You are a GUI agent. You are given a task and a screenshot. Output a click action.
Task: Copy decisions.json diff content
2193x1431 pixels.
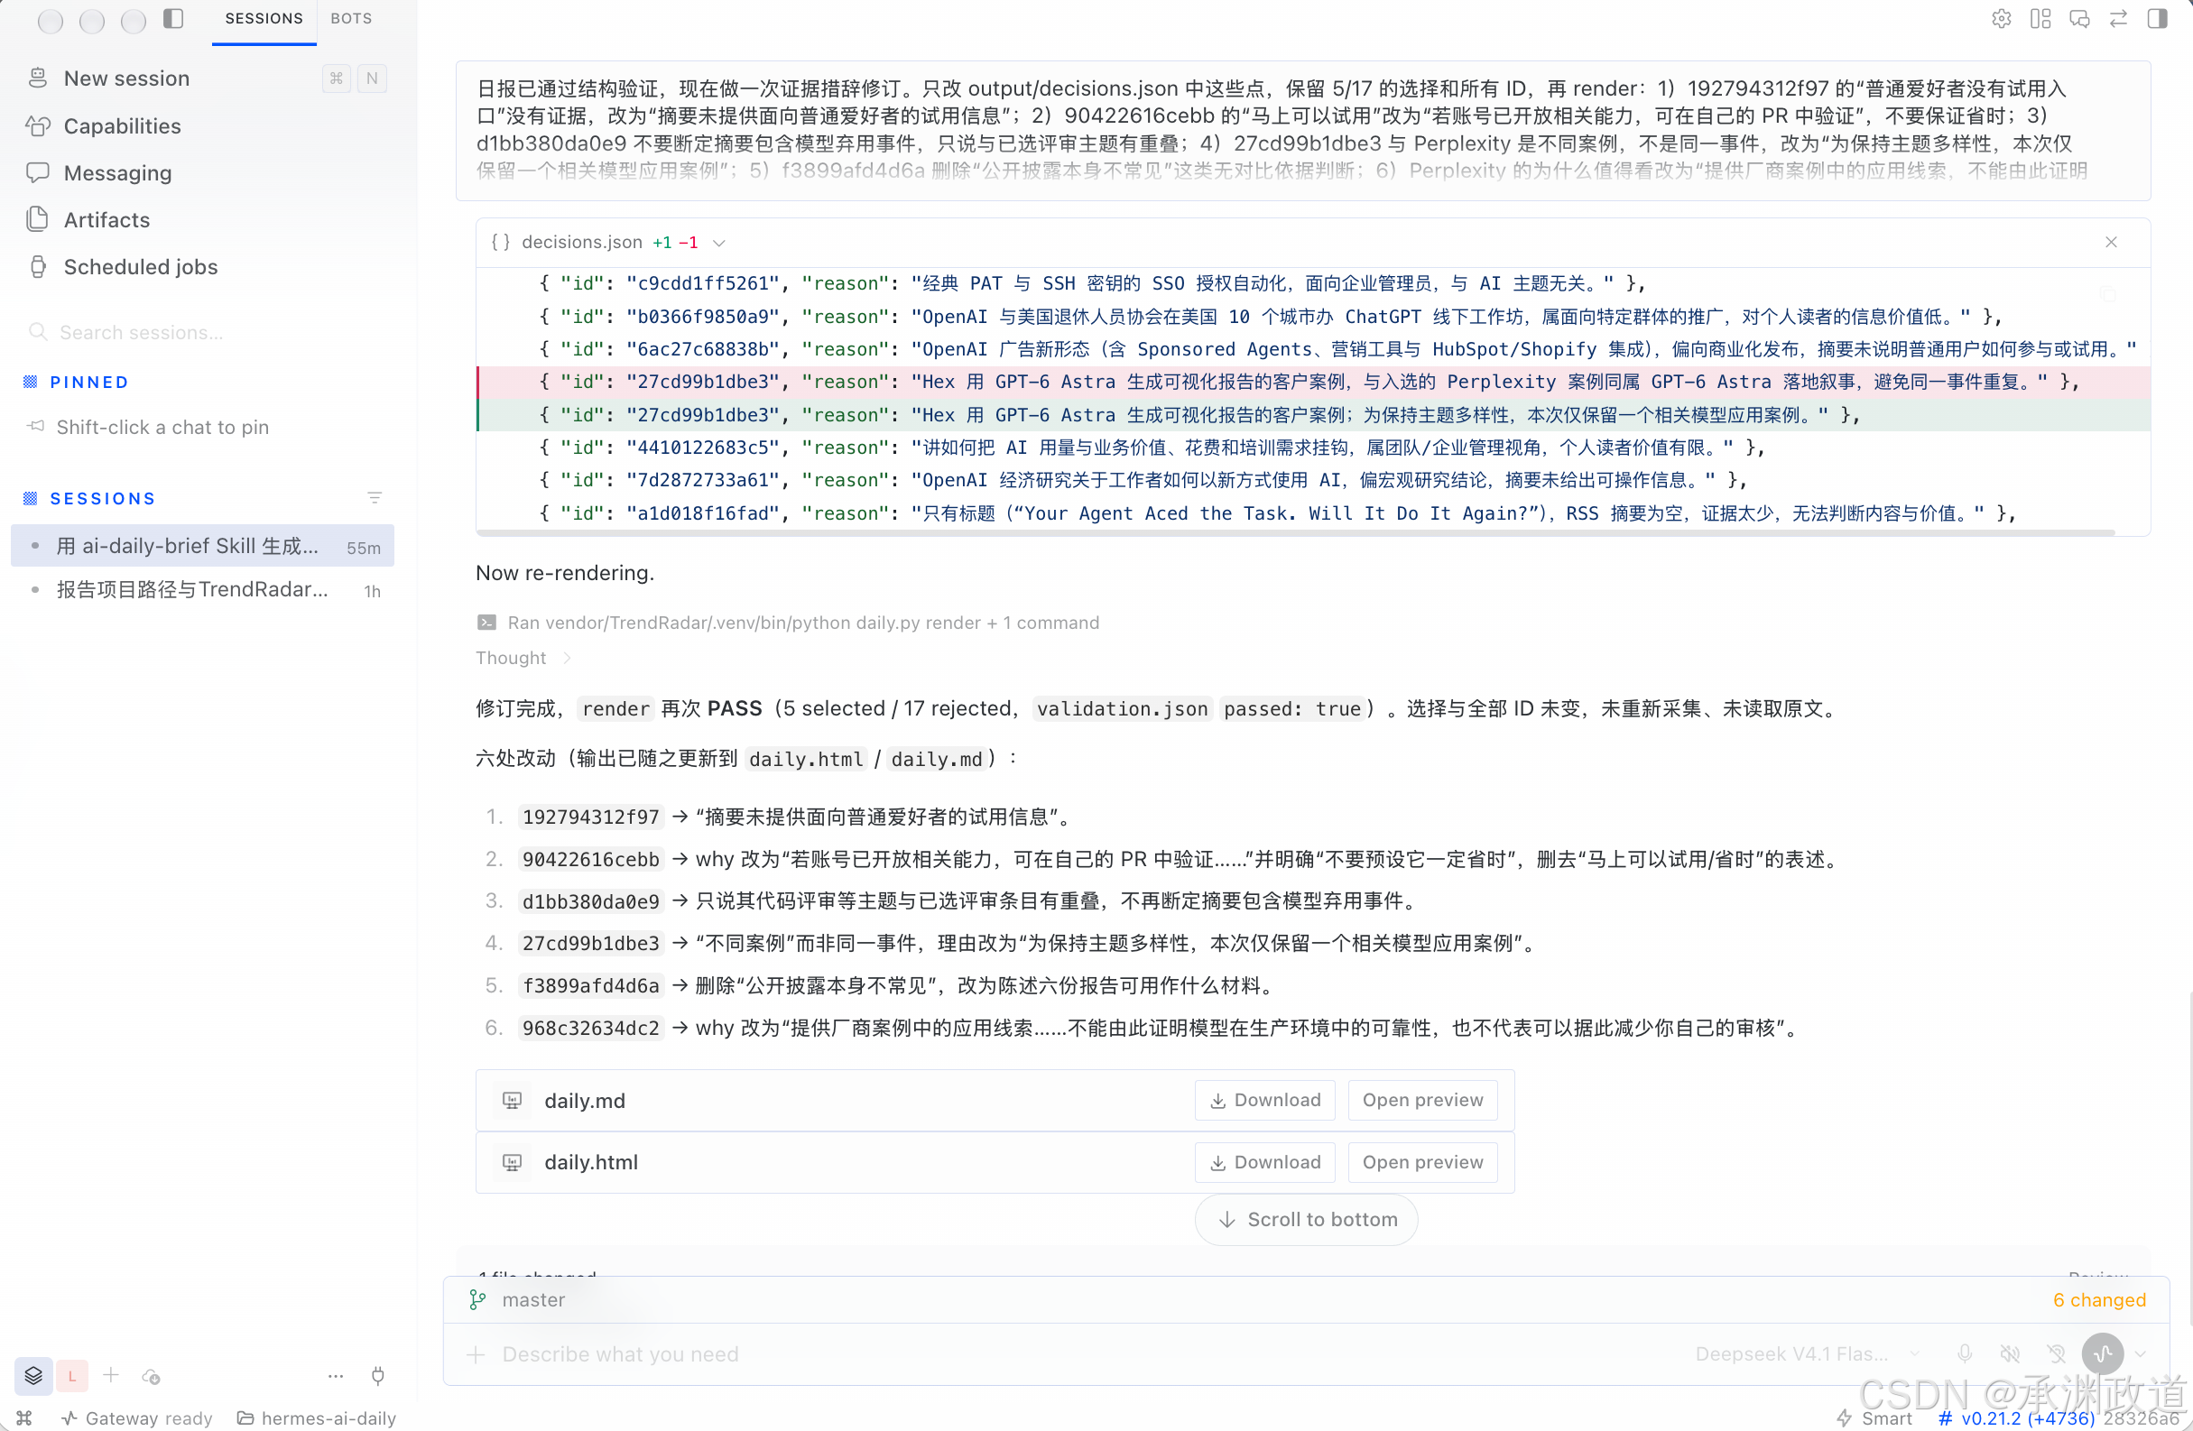pyautogui.click(x=2106, y=295)
